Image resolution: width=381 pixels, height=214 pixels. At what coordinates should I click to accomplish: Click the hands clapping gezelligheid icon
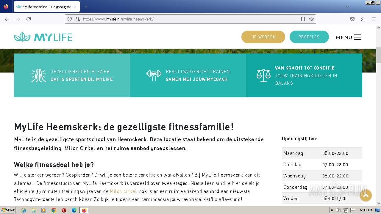39,75
